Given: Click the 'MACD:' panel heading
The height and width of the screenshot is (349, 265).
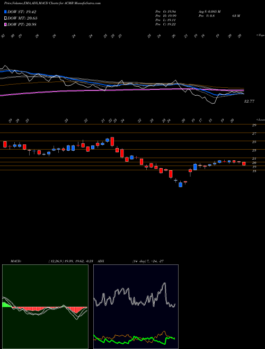Looking at the screenshot, I should 16,261.
